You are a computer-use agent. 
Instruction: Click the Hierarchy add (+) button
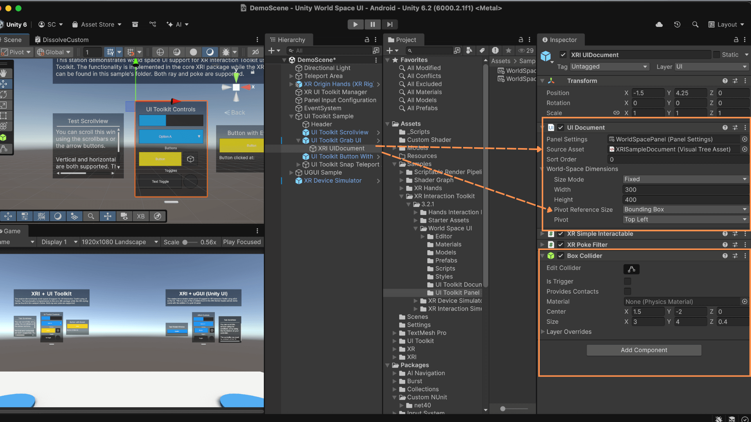(274, 50)
